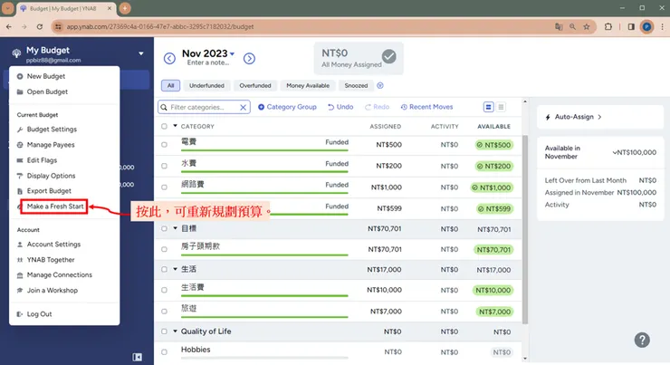Check the 旅遊 category checkbox

point(164,312)
